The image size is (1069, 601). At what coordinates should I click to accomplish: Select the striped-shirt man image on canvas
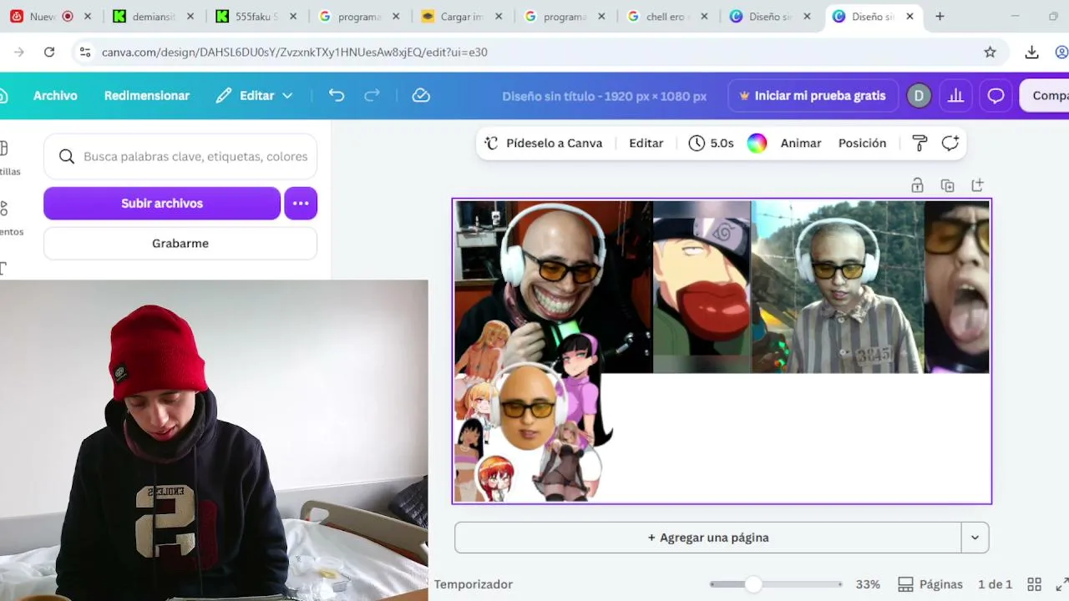click(x=838, y=285)
